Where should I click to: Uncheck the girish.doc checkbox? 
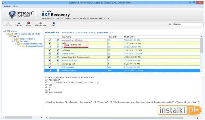click(50, 50)
